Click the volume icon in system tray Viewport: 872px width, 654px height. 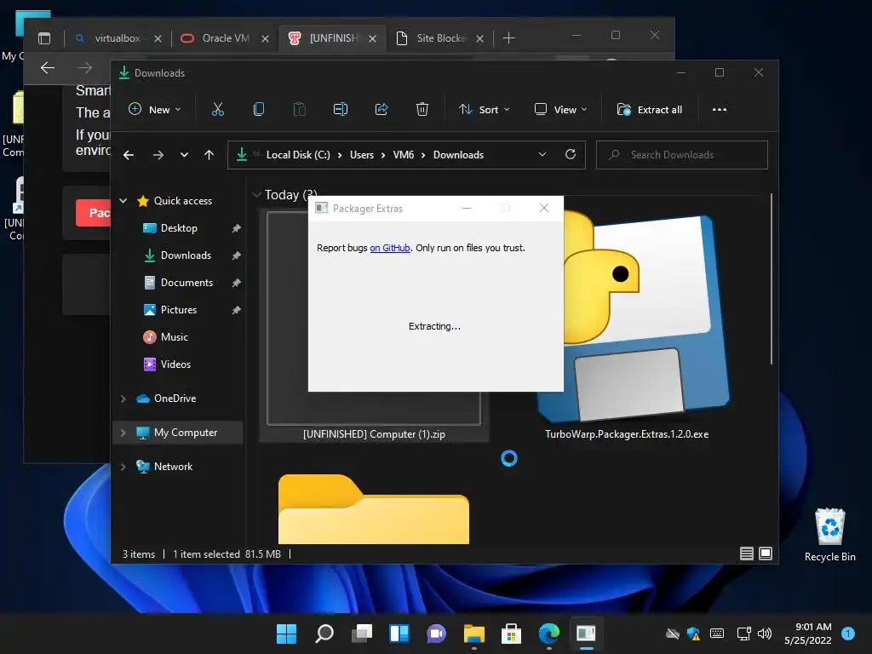tap(765, 633)
